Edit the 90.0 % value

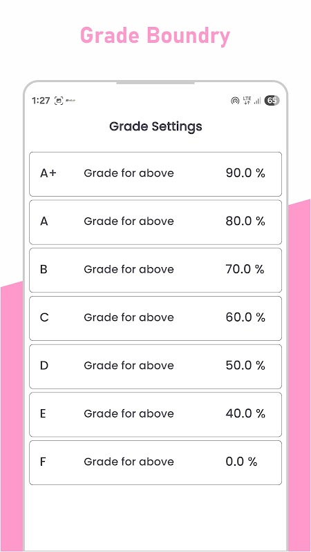tap(245, 173)
